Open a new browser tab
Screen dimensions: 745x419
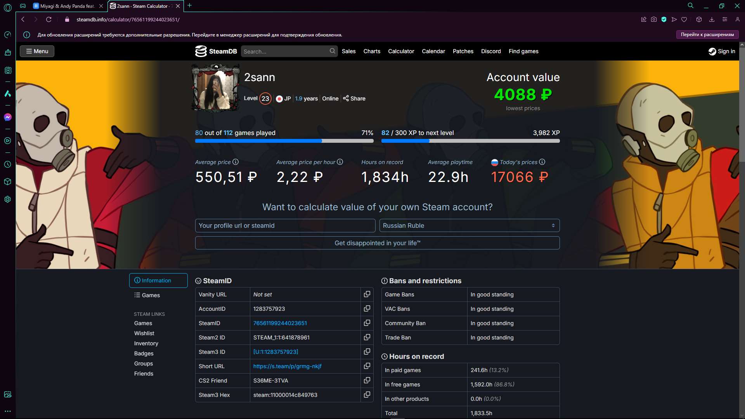point(189,6)
